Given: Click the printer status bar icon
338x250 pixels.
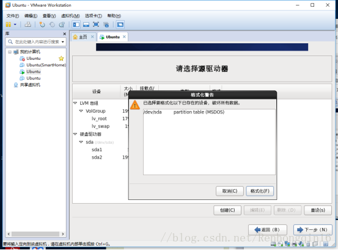Looking at the screenshot, I should click(x=294, y=244).
